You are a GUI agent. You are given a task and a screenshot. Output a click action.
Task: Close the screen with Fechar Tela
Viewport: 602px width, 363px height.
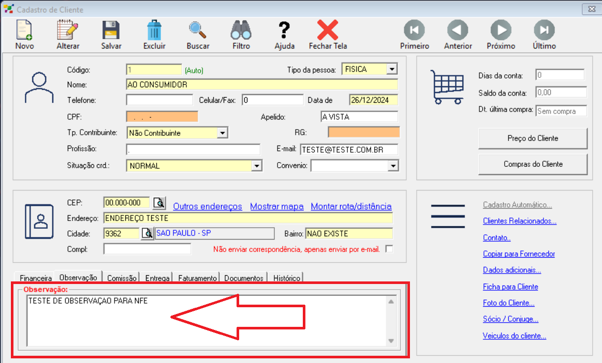tap(328, 30)
